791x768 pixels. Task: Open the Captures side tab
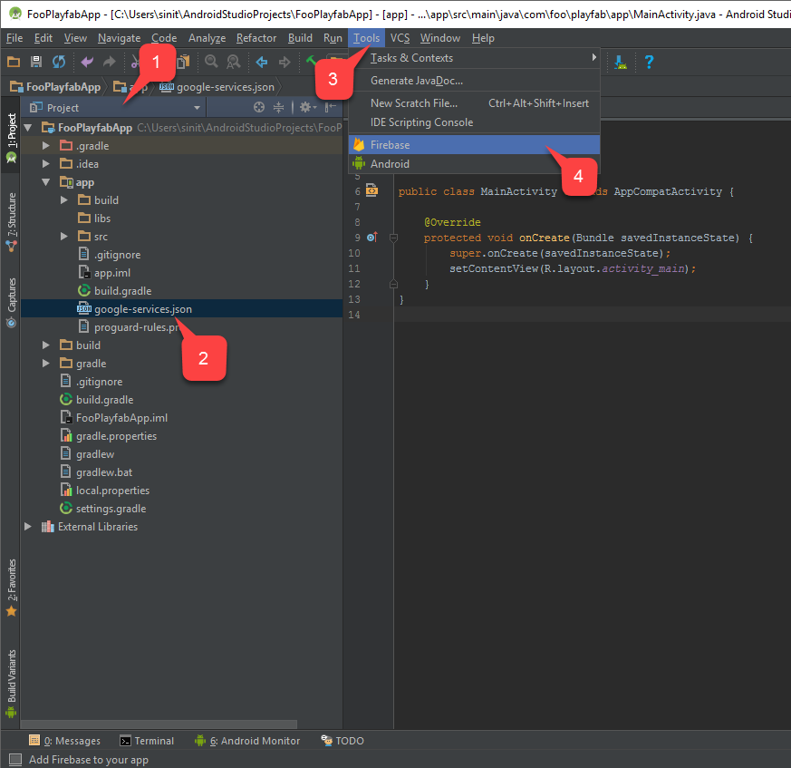[x=11, y=303]
